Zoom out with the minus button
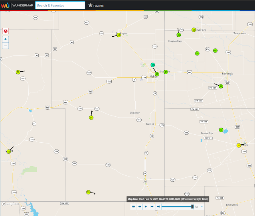Viewport: 255px width, 216px height. tap(6, 46)
